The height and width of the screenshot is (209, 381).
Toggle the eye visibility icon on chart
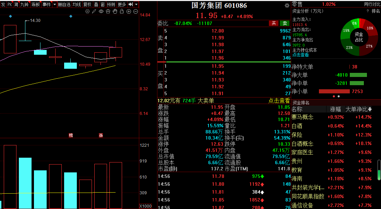coord(101,11)
